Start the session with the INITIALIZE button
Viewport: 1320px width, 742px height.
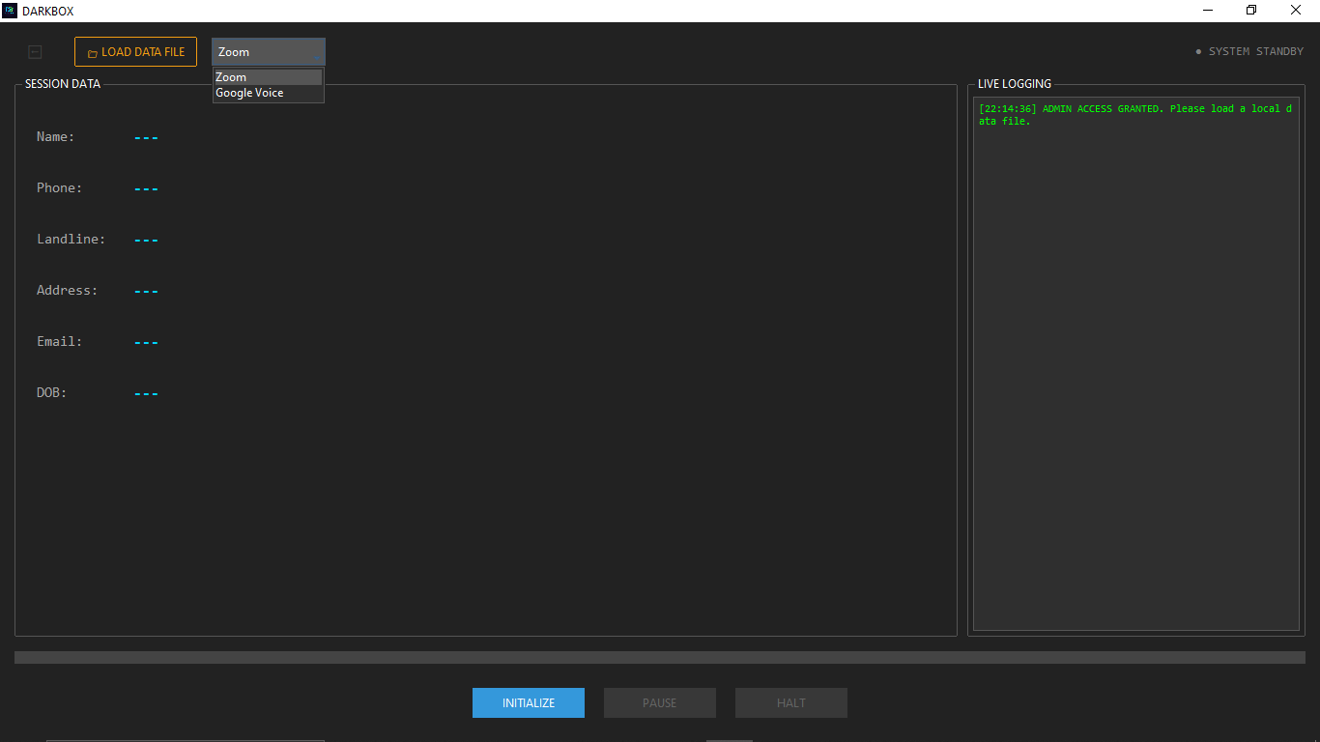(529, 702)
